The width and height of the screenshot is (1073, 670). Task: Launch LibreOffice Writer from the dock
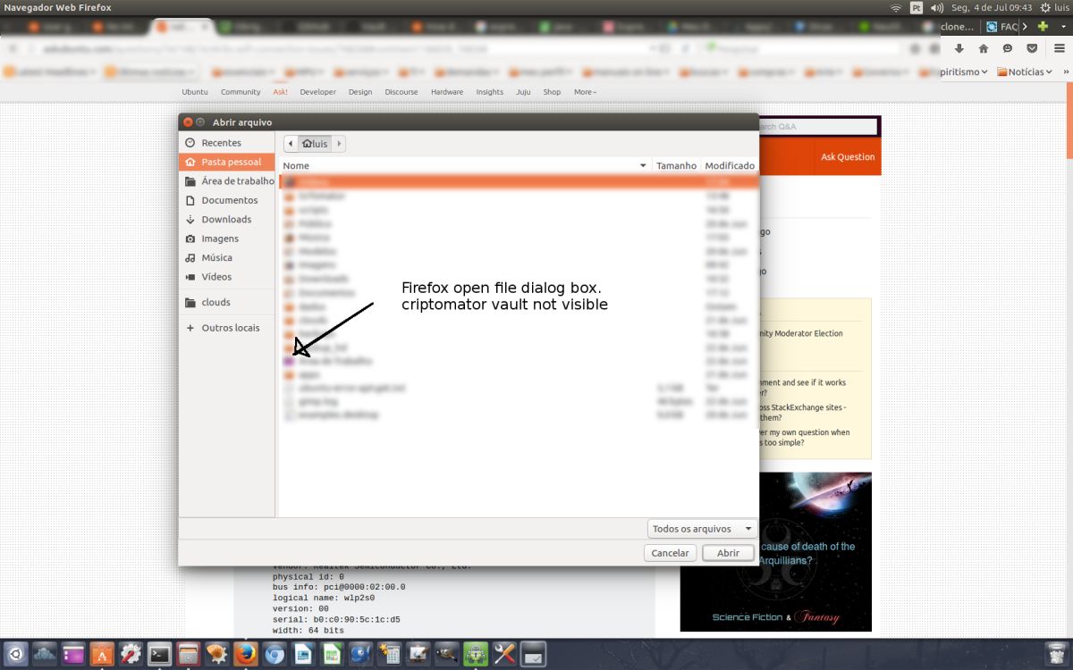[x=303, y=653]
